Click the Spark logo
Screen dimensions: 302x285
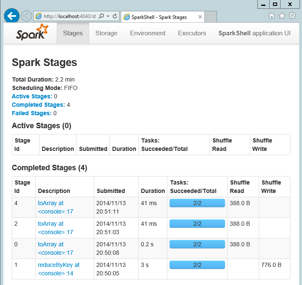coord(32,33)
